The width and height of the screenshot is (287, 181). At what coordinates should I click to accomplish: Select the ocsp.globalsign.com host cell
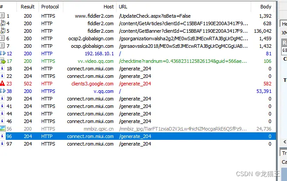92,46
